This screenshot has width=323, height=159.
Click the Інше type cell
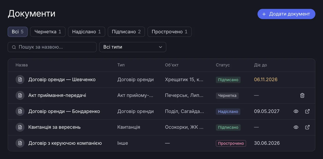(123, 143)
